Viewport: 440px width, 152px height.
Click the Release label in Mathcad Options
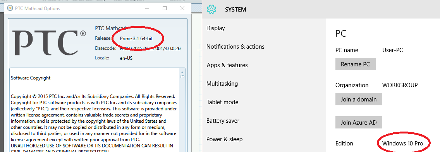coord(103,38)
